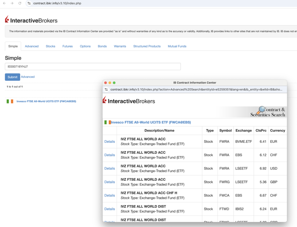This screenshot has width=297, height=227.
Task: Minimize the popup with yellow button
Action: pyautogui.click(x=110, y=83)
